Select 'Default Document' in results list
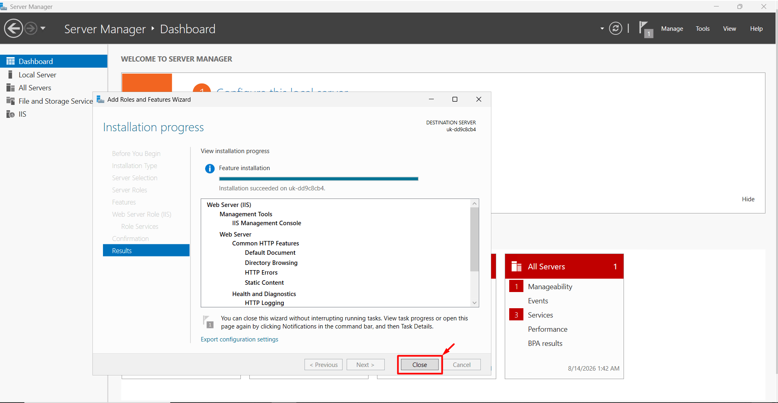778x403 pixels. pyautogui.click(x=270, y=253)
